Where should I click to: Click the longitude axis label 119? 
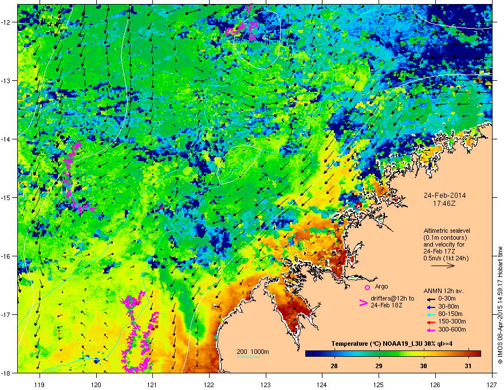coord(40,384)
